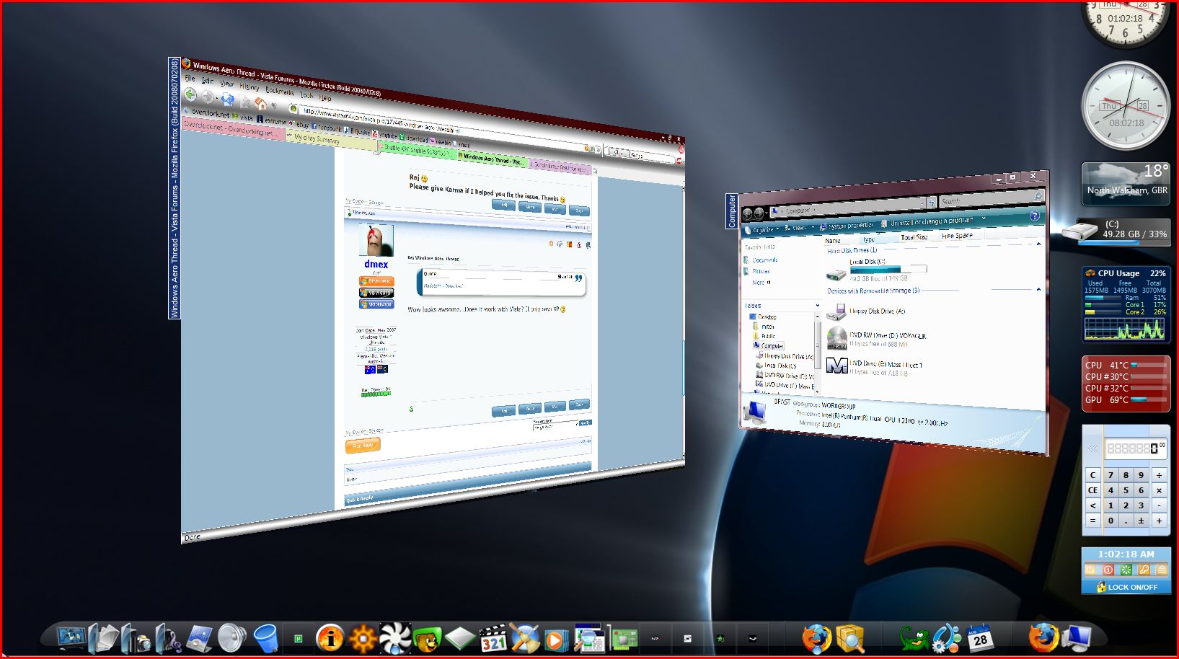Expand the toolbar overflow chevron in Computer window
This screenshot has width=1179, height=659.
click(x=984, y=218)
